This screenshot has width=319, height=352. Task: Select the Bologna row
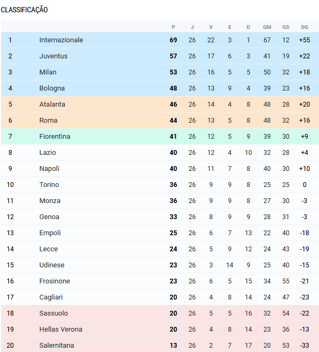coord(160,88)
